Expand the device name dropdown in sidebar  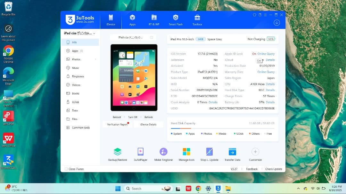pos(94,33)
